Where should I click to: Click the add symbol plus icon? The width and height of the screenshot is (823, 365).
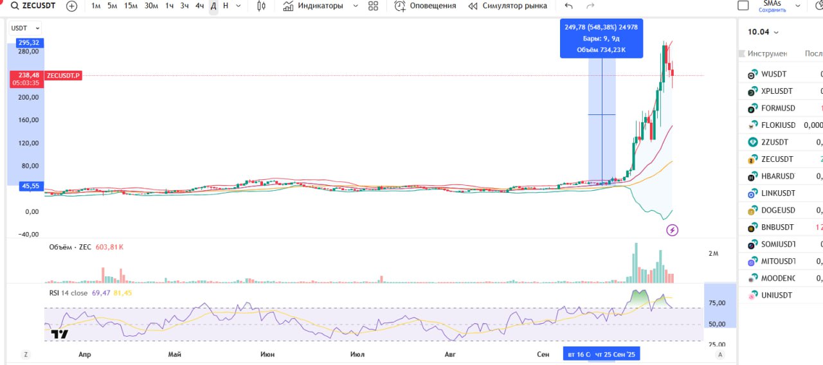71,6
